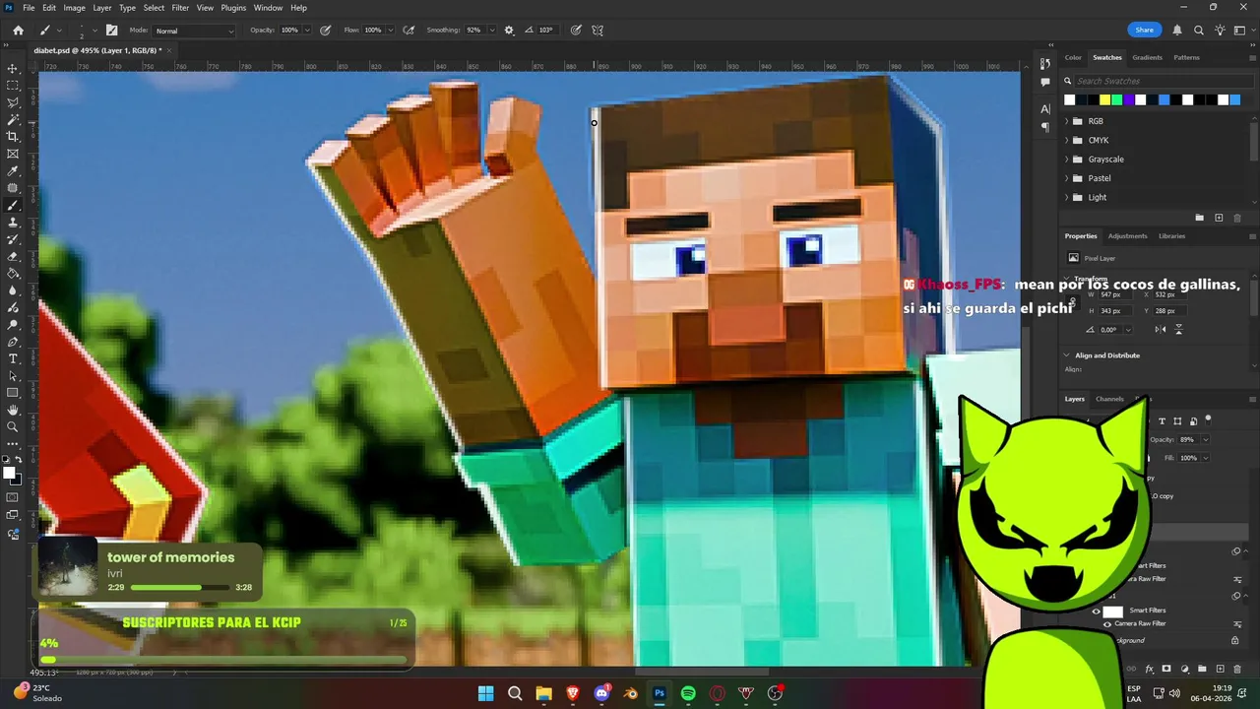Open the Paragraph panel icon
The image size is (1260, 709).
click(1045, 127)
